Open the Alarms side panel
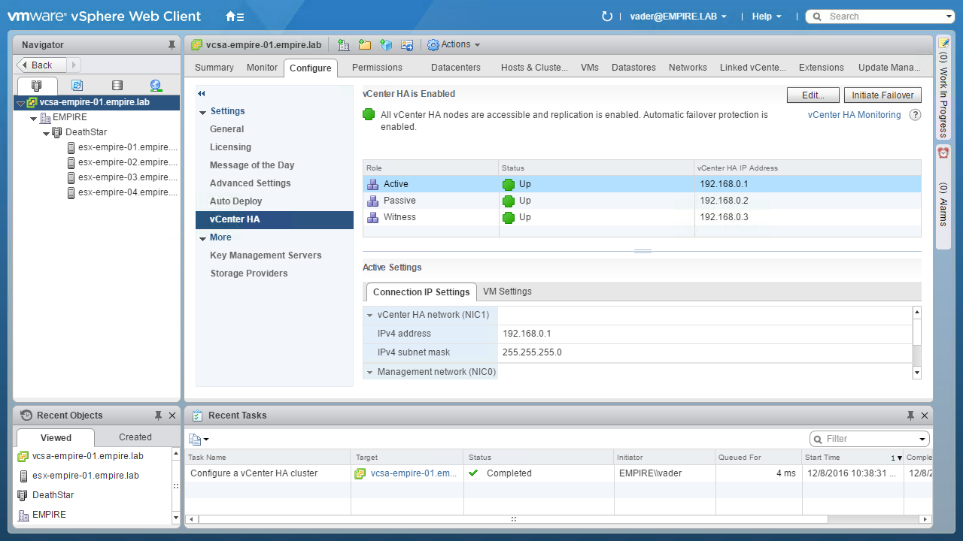This screenshot has height=541, width=963. coord(943,197)
